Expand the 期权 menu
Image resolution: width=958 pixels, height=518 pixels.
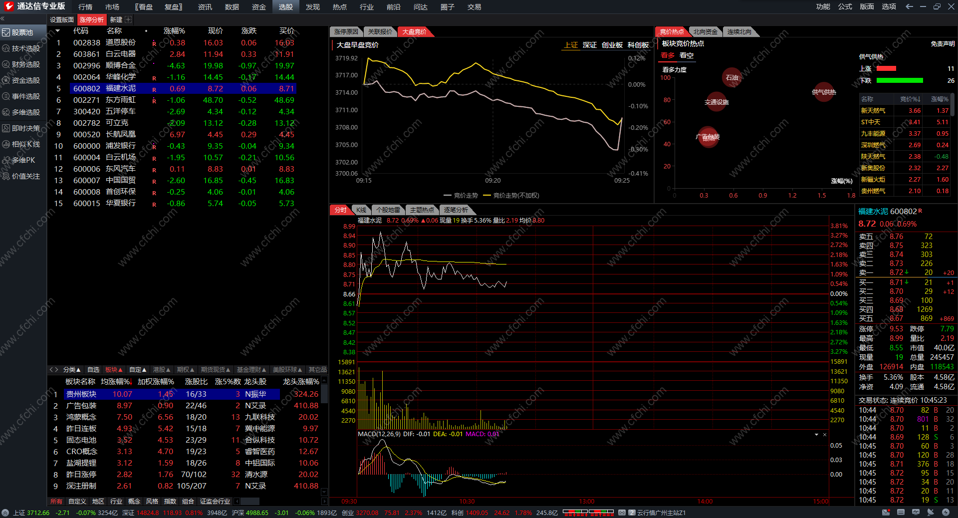tap(186, 370)
